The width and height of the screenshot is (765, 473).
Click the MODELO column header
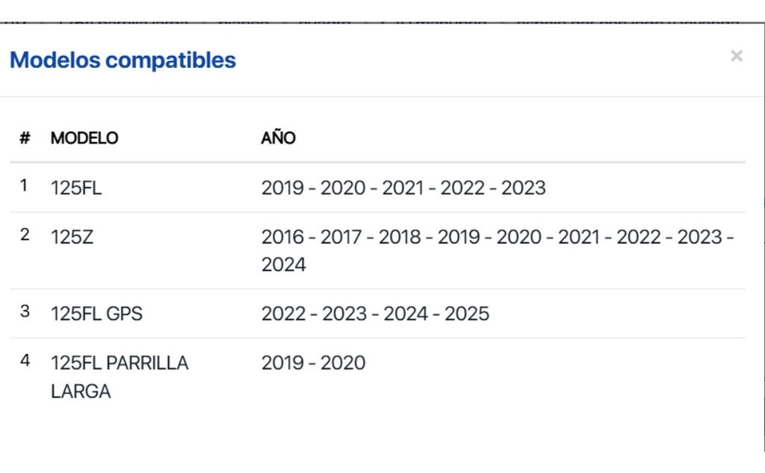pos(84,138)
